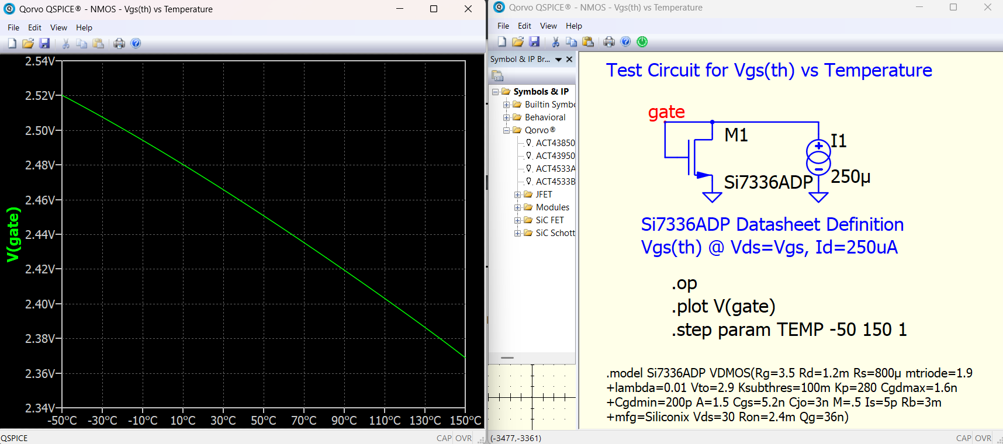The height and width of the screenshot is (444, 1003).
Task: Maximize the left waveform window
Action: pos(434,9)
